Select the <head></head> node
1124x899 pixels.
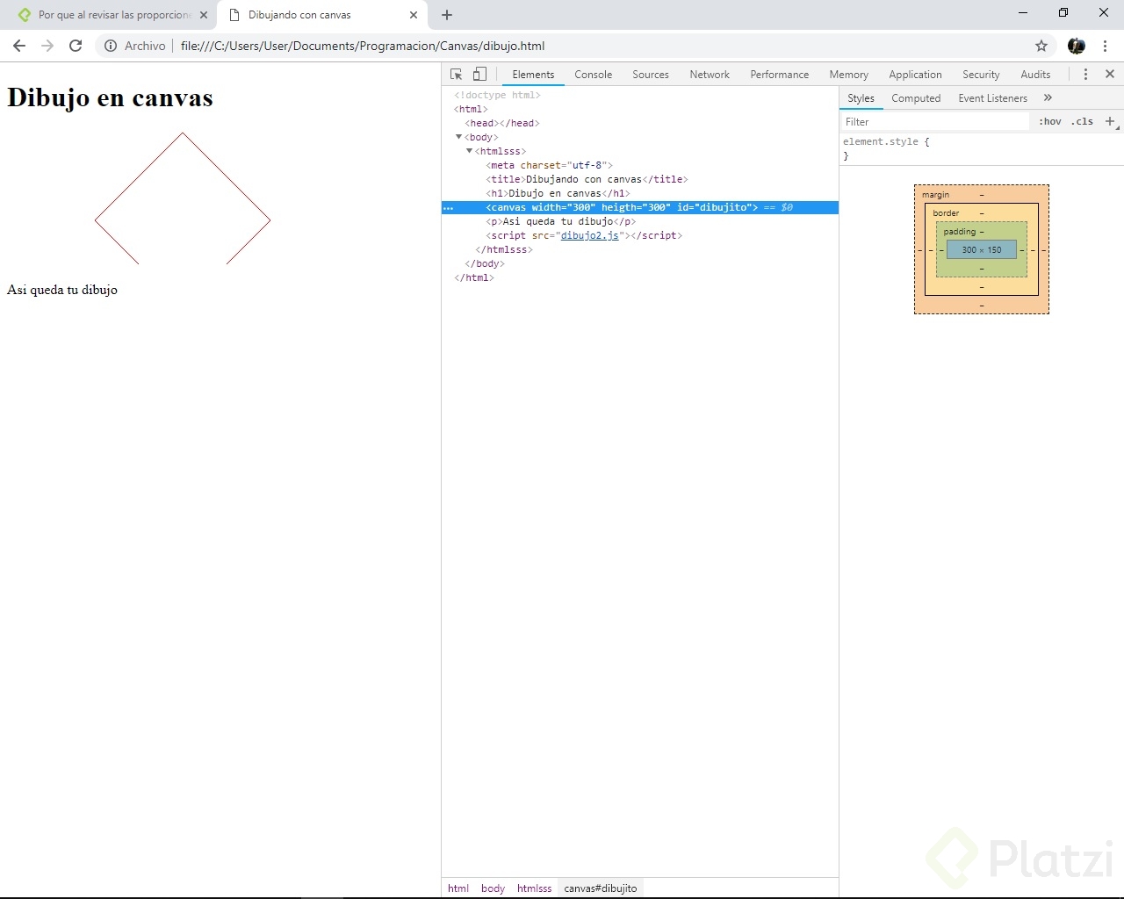point(502,123)
